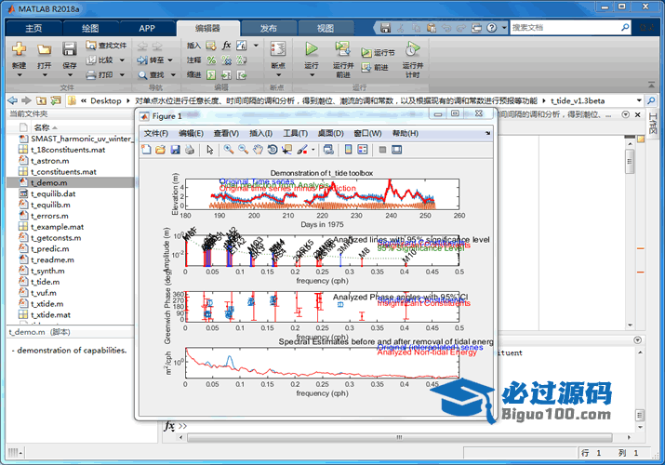665x465 pixels.
Task: Open the dropdown under New (新建)
Action: [20, 75]
